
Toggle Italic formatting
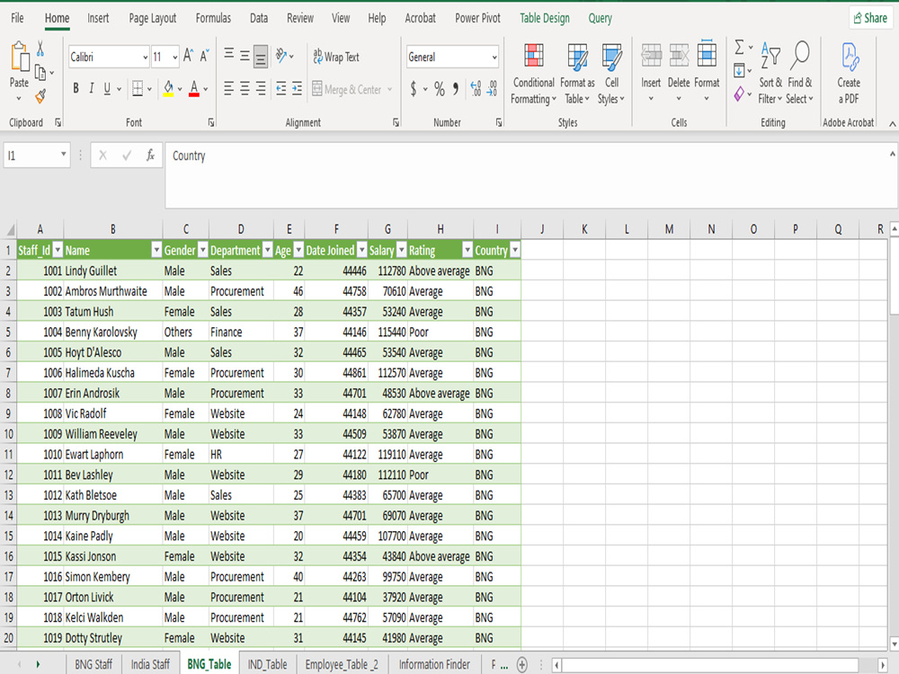pos(91,88)
